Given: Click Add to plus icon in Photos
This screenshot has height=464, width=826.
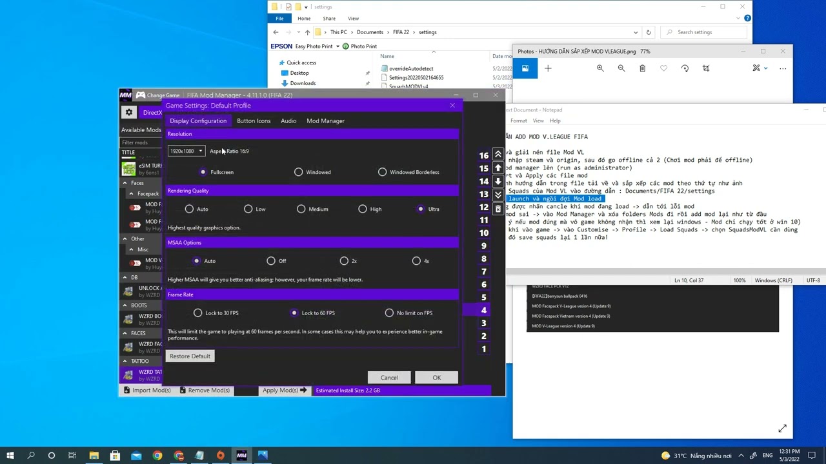Looking at the screenshot, I should pos(548,68).
